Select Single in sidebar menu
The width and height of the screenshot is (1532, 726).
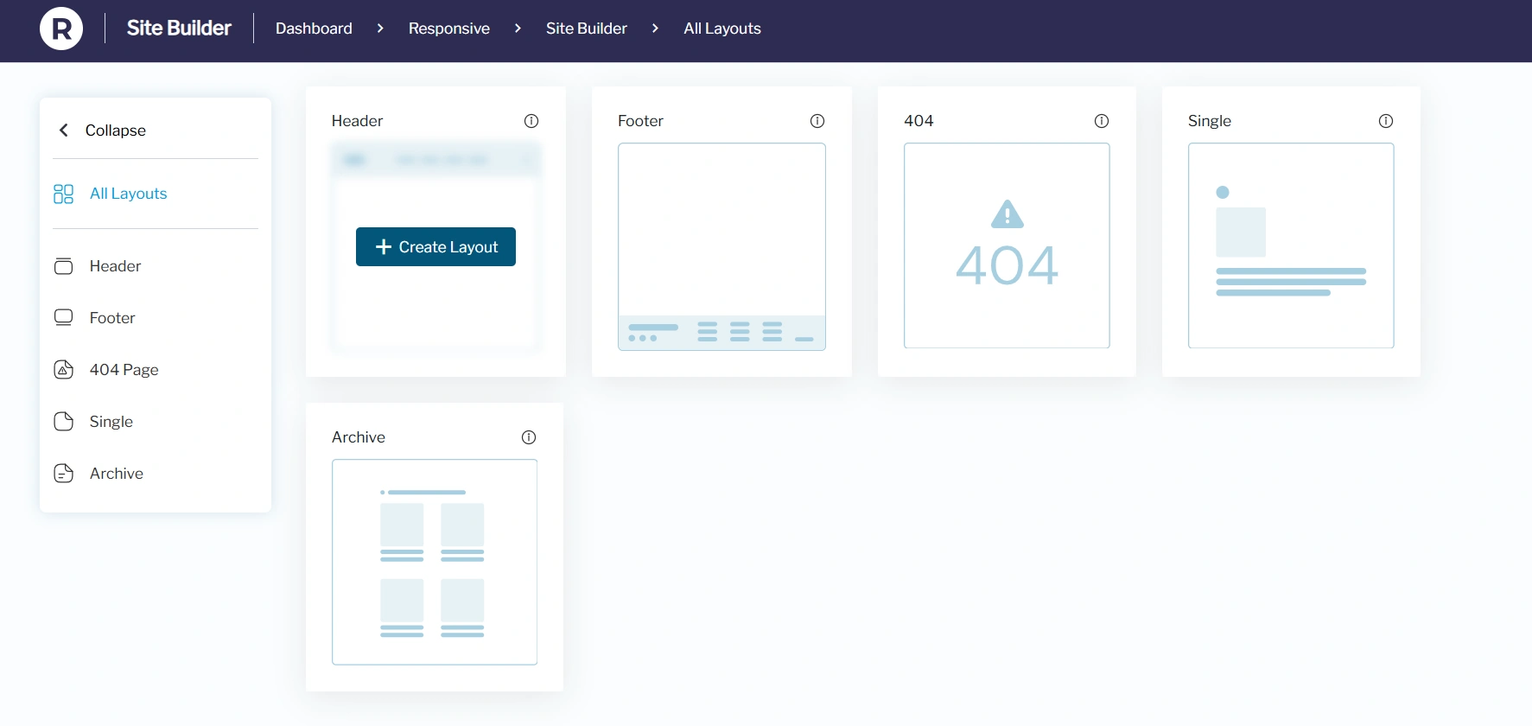pyautogui.click(x=111, y=422)
